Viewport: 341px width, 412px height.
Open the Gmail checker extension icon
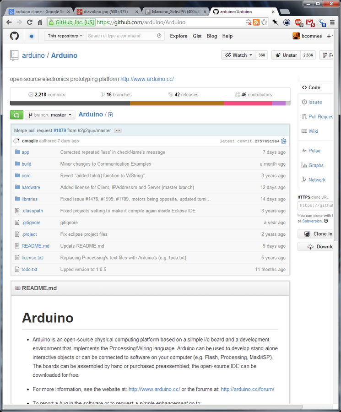310,22
